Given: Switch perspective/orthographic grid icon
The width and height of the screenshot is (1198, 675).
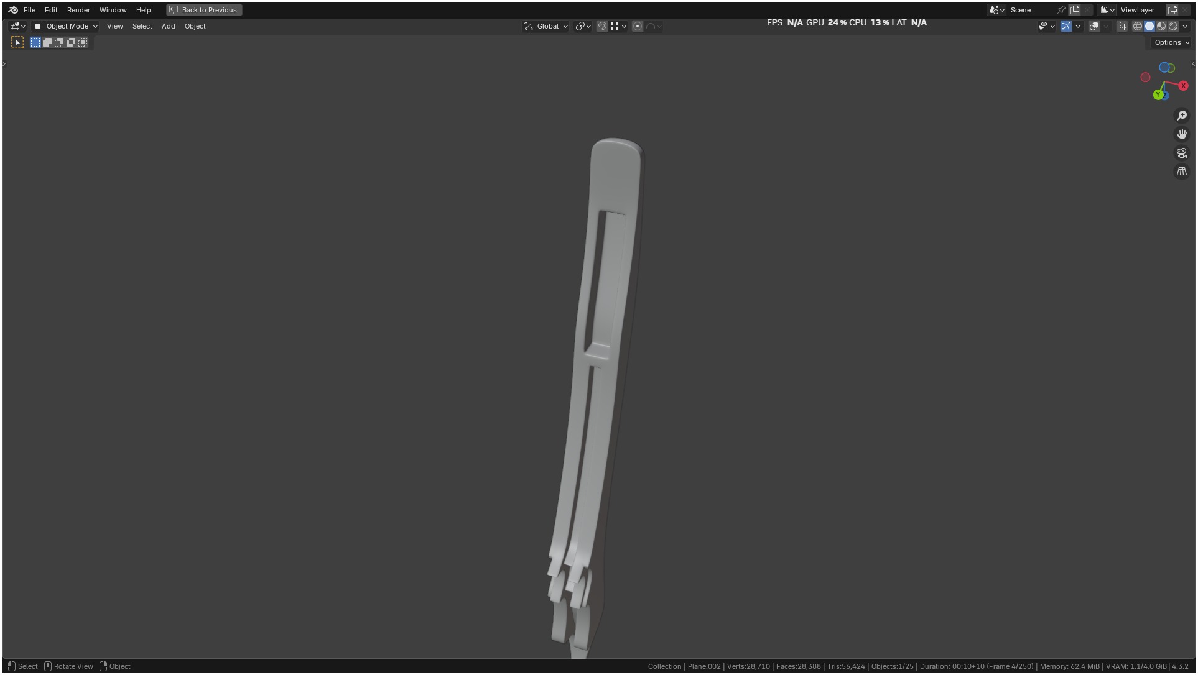Looking at the screenshot, I should point(1182,172).
